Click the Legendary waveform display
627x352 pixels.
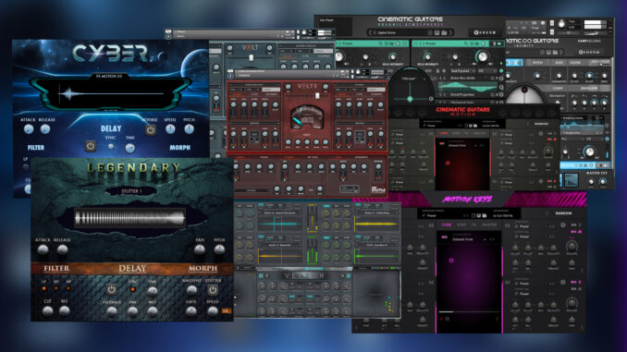(x=130, y=218)
